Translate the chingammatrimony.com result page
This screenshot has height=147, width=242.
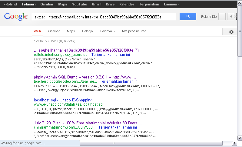pyautogui.click(x=118, y=127)
